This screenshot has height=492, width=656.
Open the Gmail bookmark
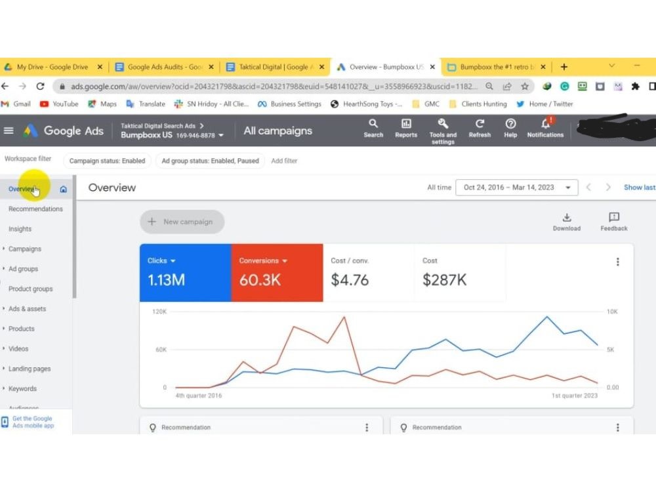coord(16,104)
